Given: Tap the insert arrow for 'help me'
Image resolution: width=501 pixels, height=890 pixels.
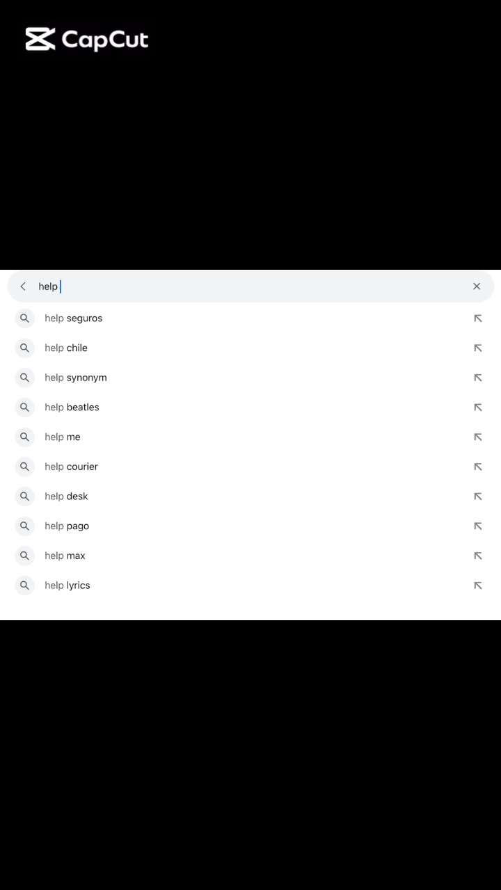Looking at the screenshot, I should coord(478,437).
